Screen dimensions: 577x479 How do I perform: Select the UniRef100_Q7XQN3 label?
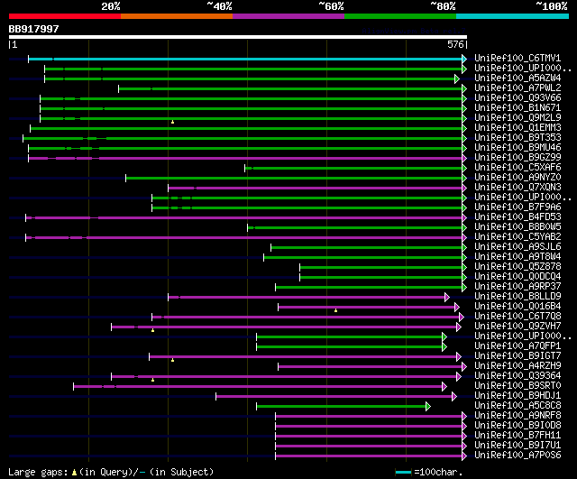point(517,188)
